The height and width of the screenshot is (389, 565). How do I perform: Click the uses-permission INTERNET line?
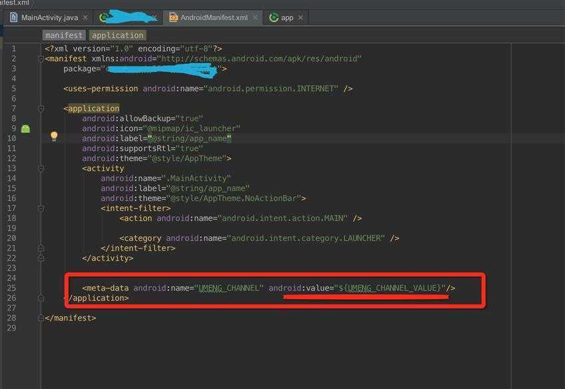click(x=208, y=88)
